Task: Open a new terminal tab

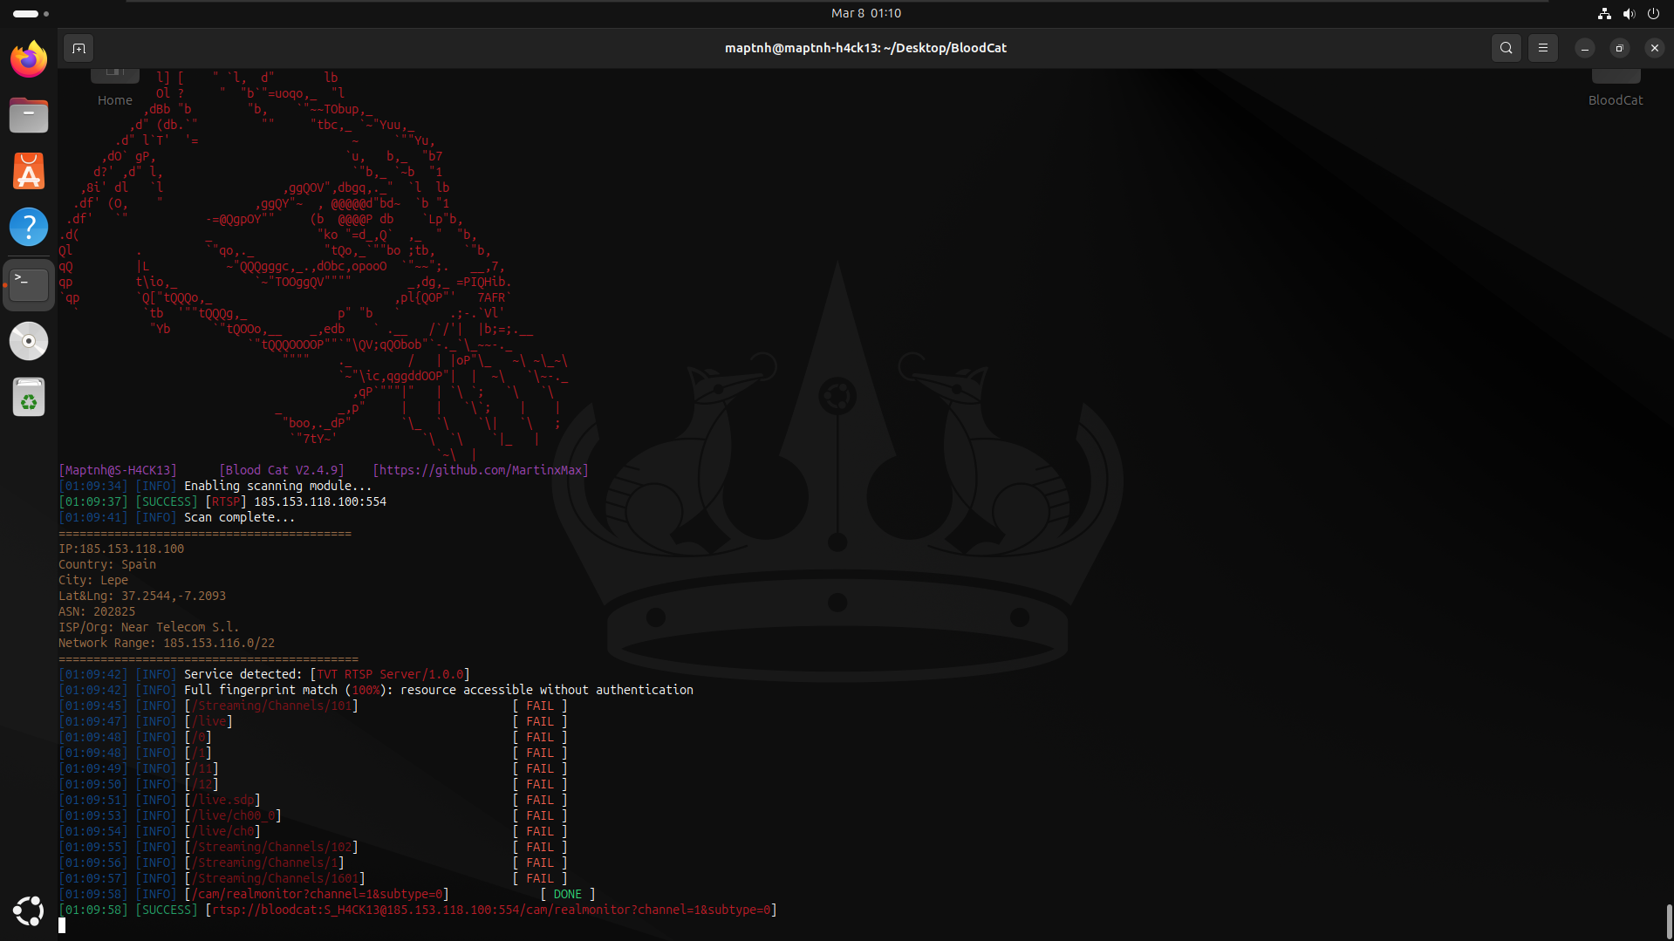Action: 79,48
